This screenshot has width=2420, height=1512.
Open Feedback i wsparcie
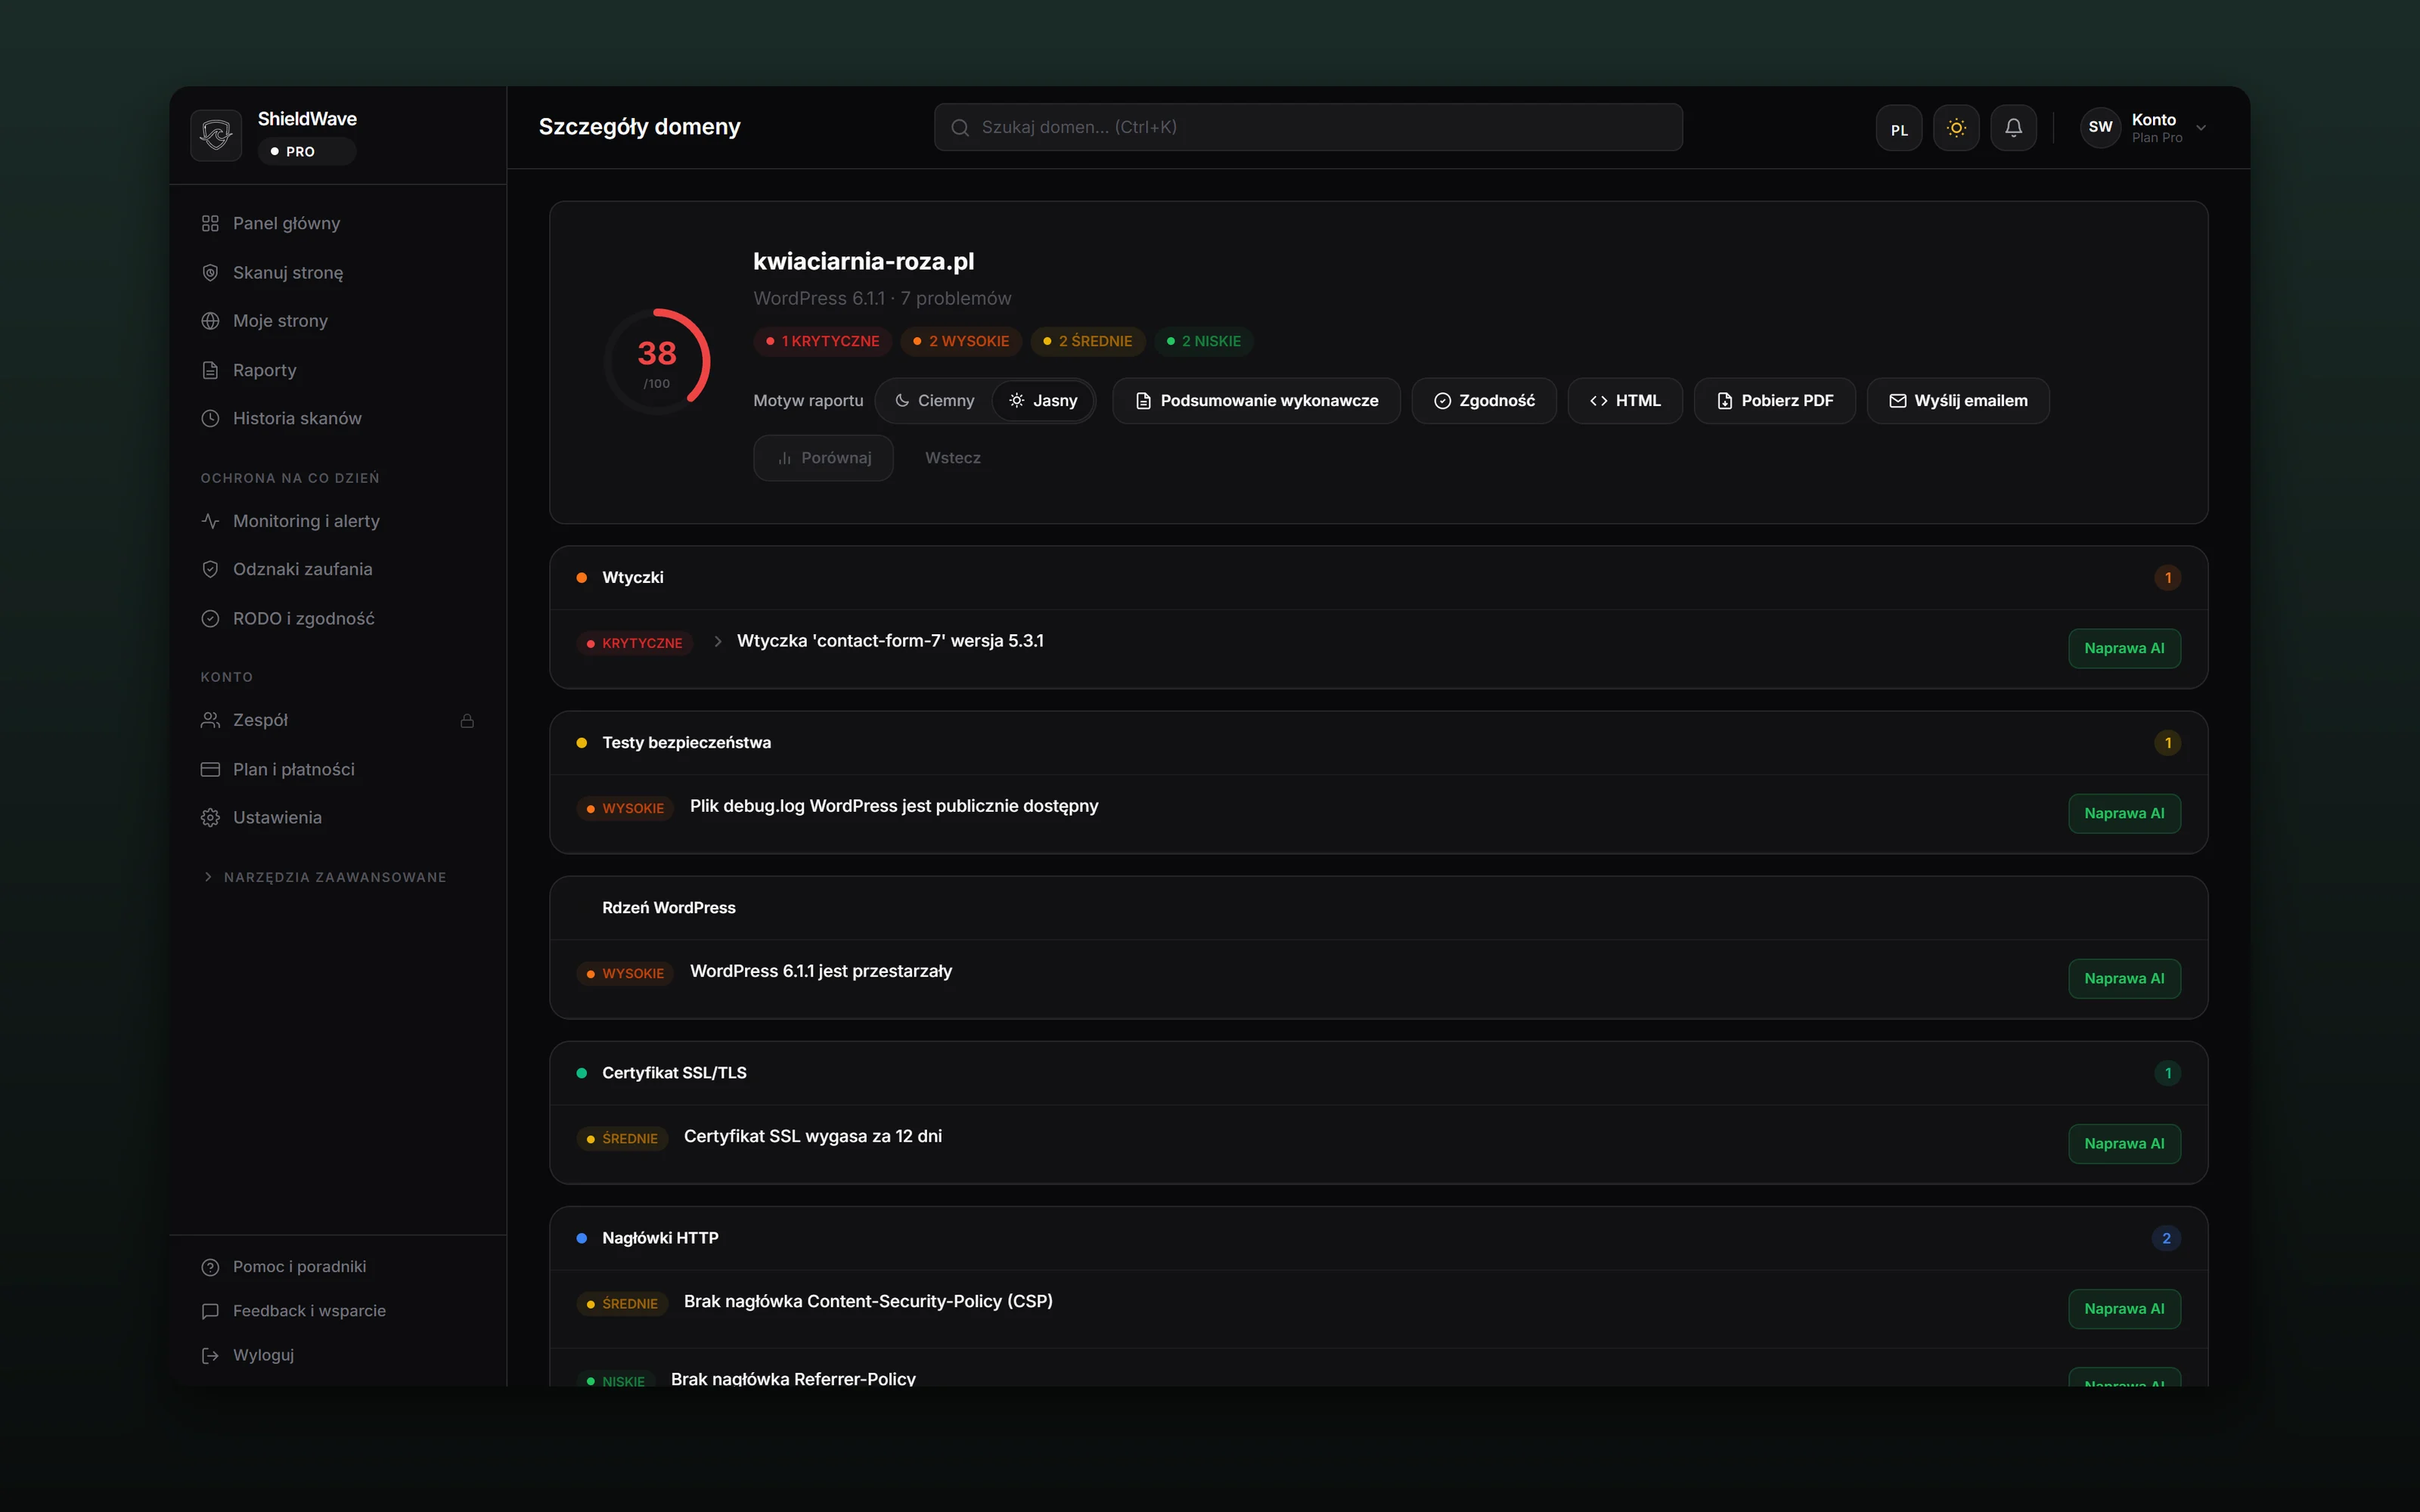pos(338,1311)
